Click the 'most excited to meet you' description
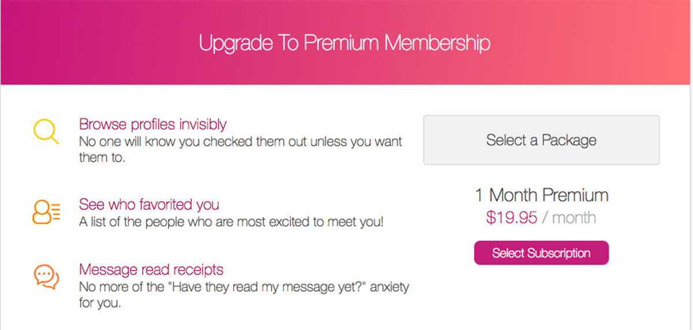Image resolution: width=693 pixels, height=330 pixels. pyautogui.click(x=306, y=222)
